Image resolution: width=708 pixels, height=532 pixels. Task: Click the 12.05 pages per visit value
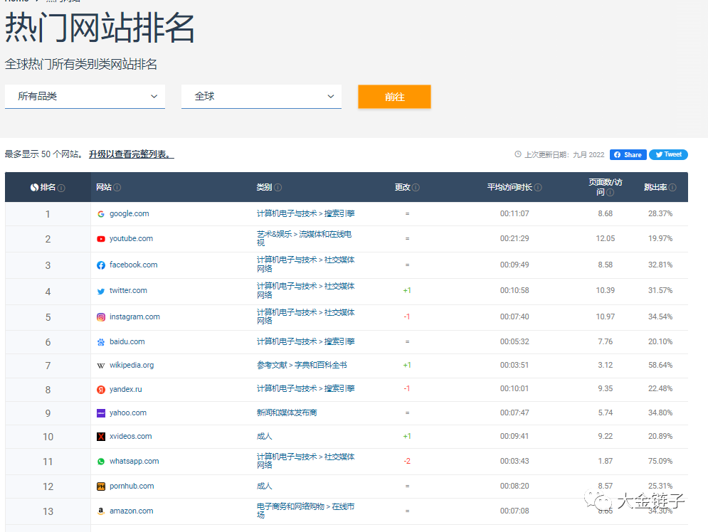(x=605, y=238)
